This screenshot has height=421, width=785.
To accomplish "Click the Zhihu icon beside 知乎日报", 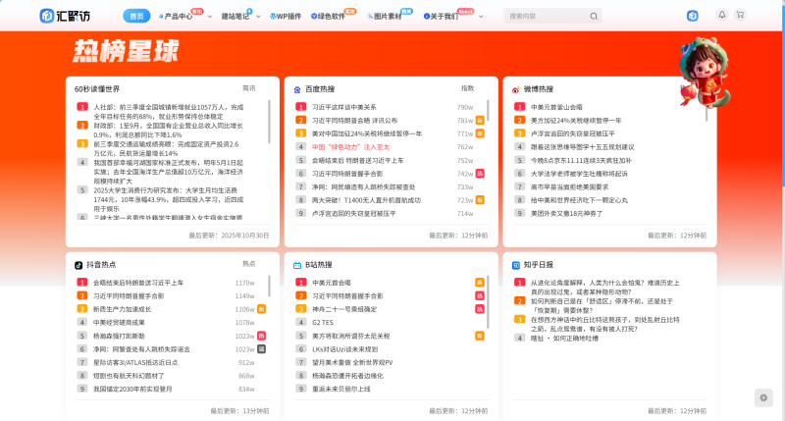I will point(516,265).
